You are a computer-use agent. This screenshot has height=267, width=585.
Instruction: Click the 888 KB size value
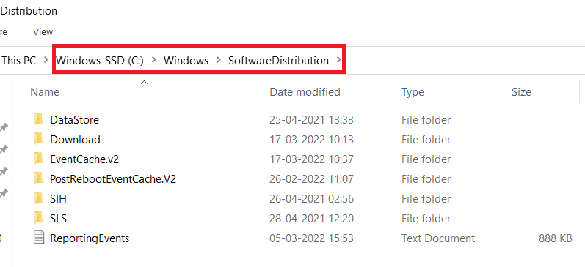pos(556,238)
